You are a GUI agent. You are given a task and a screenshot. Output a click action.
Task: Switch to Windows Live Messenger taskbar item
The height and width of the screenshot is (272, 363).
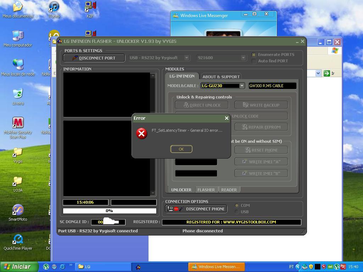(x=217, y=267)
